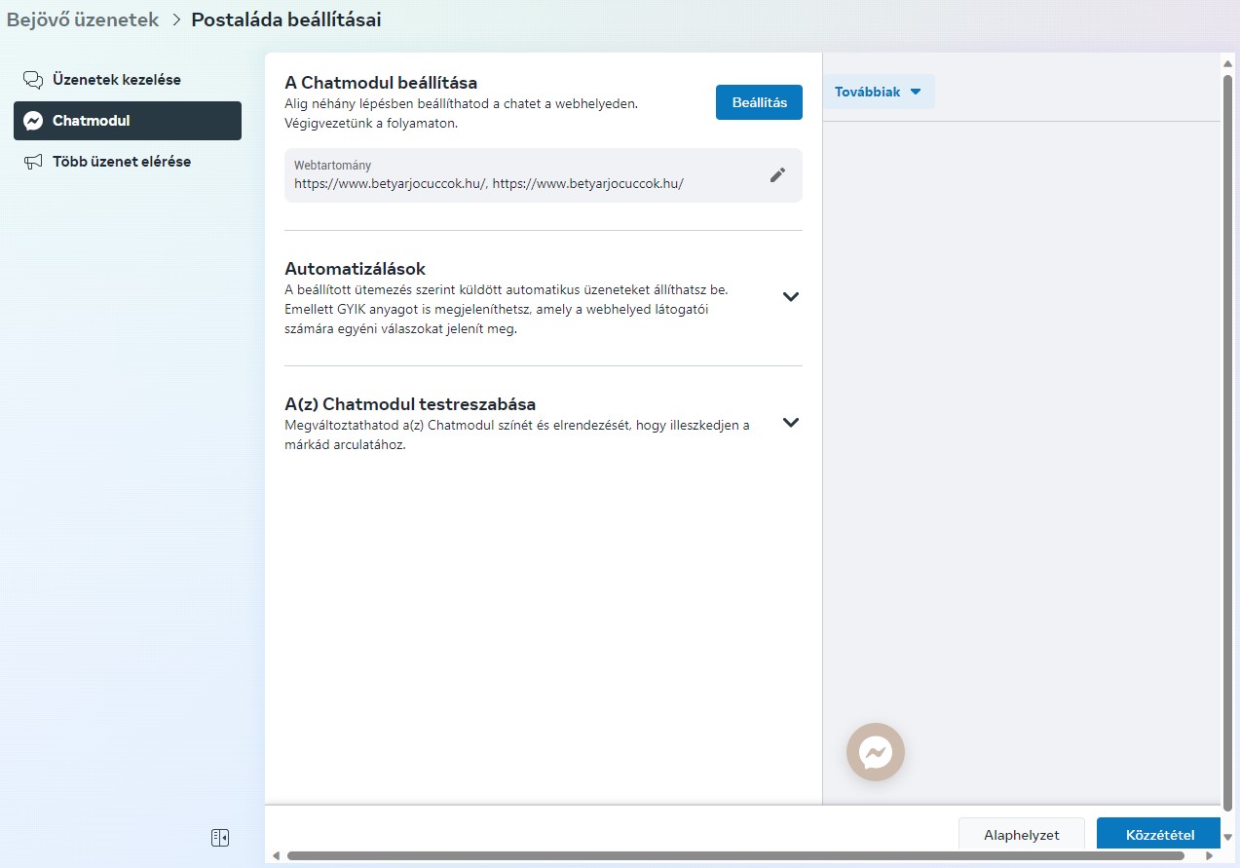This screenshot has height=868, width=1240.
Task: Click the vertical scrollbar down arrow
Action: (1227, 837)
